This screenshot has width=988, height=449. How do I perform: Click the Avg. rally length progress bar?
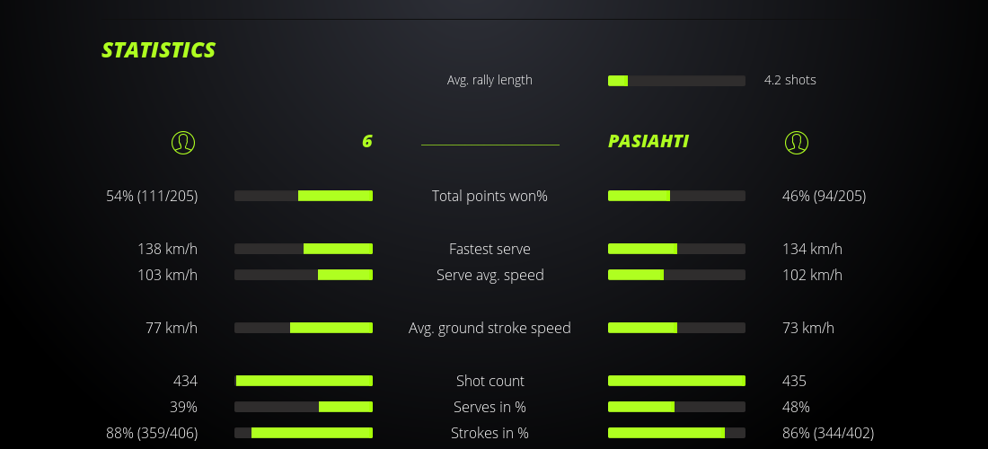[x=676, y=81]
